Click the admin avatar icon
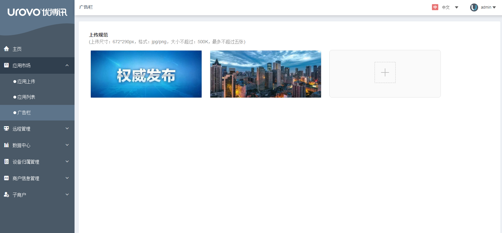 click(x=474, y=7)
